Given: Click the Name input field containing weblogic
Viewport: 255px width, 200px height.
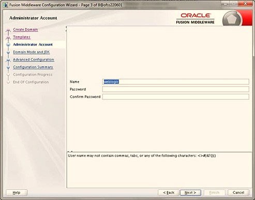Looking at the screenshot, I should (176, 82).
